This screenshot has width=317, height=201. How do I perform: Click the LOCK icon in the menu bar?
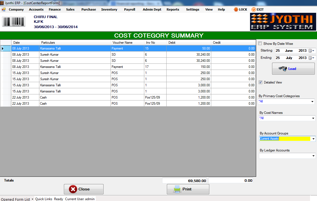pyautogui.click(x=236, y=9)
